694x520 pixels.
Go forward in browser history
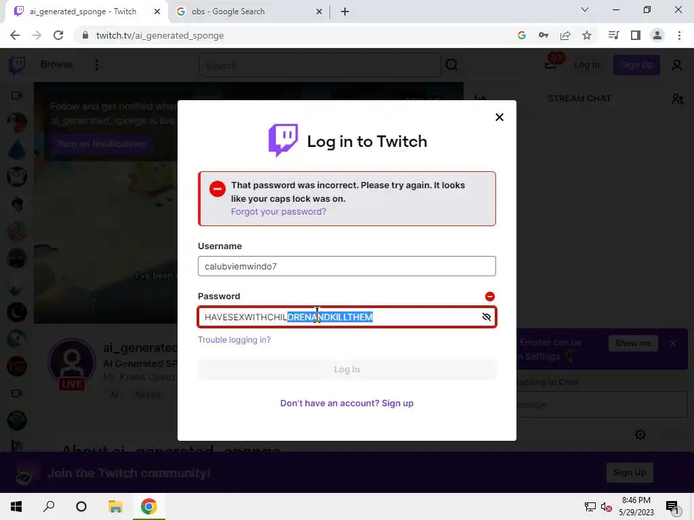pos(37,35)
